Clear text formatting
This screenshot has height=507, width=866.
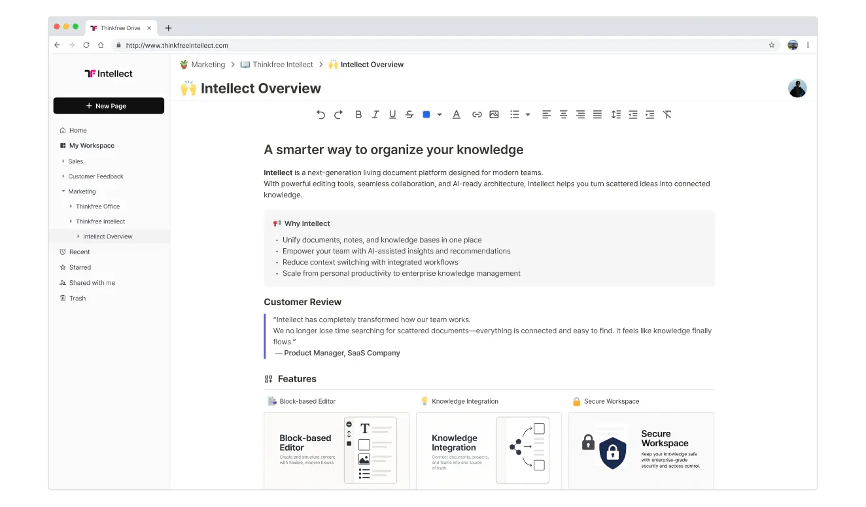pos(667,114)
